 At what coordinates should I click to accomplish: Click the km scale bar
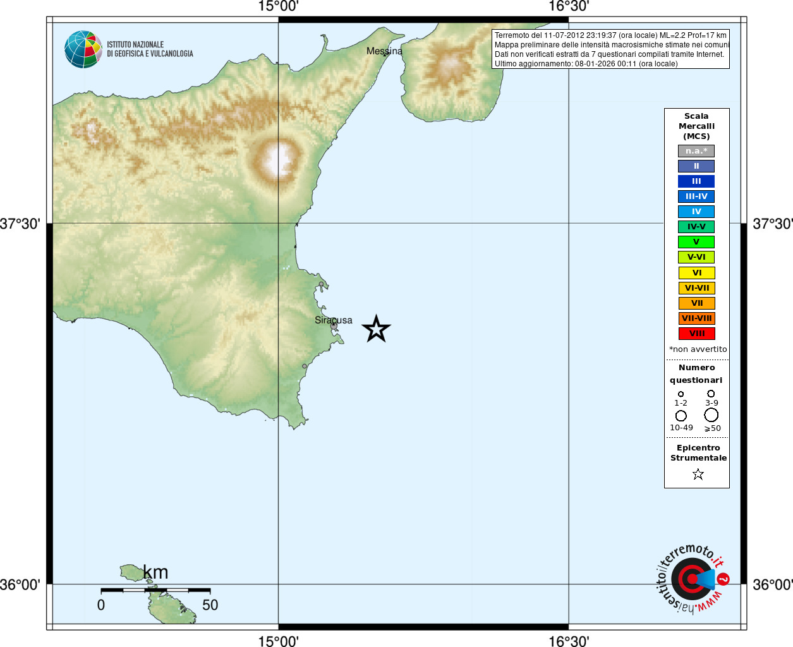tap(155, 590)
